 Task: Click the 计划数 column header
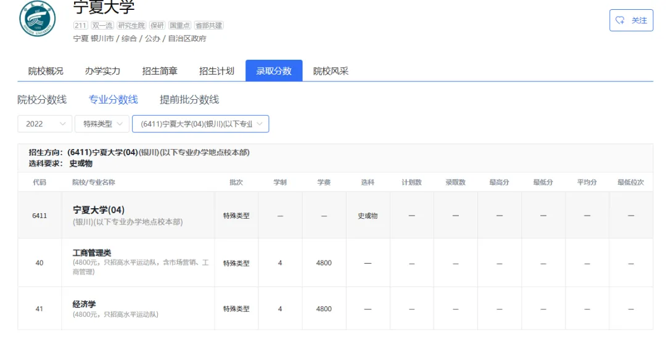click(x=411, y=182)
